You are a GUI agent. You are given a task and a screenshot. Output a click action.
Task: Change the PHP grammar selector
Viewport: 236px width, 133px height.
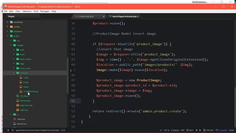click(x=183, y=130)
